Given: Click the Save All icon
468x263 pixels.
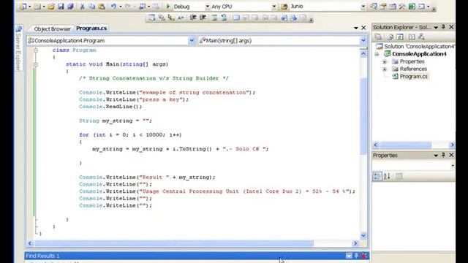Looking at the screenshot, I should [70, 7].
